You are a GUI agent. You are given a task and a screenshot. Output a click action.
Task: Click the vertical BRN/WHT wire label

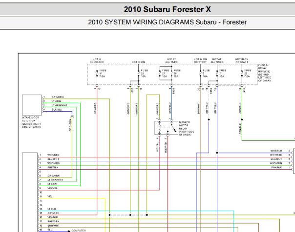coord(198,108)
